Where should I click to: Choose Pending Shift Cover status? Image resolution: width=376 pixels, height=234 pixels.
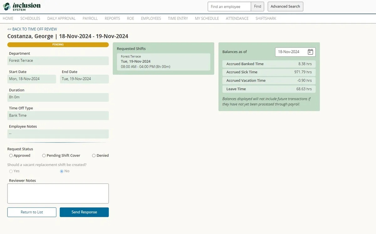pos(44,155)
